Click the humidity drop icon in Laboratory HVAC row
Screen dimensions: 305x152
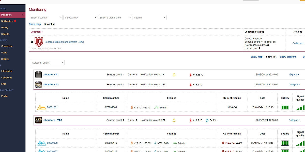click(207, 120)
